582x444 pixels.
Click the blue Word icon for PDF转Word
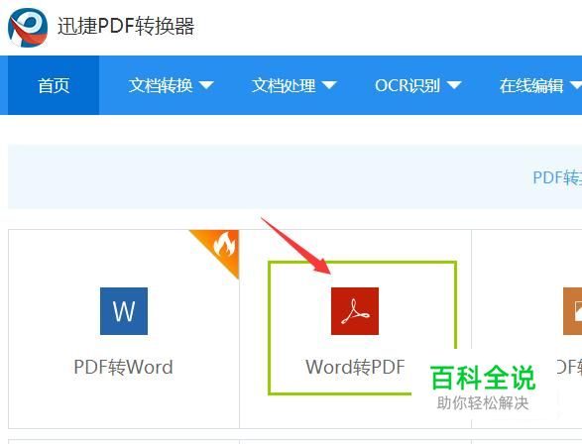click(124, 311)
